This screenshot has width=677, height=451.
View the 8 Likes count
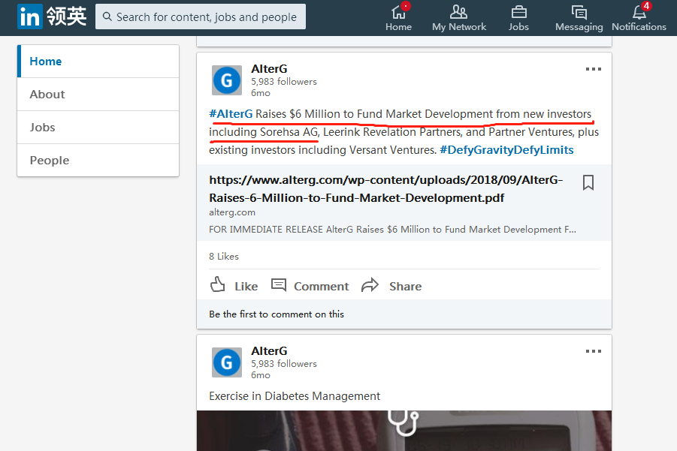point(224,257)
